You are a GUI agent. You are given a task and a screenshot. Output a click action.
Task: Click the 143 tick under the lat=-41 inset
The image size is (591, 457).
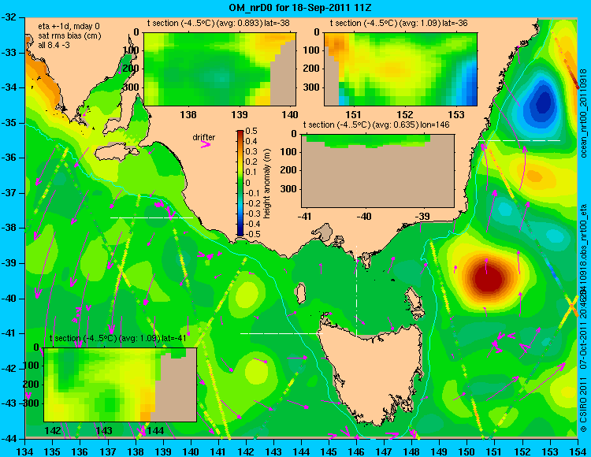point(104,431)
